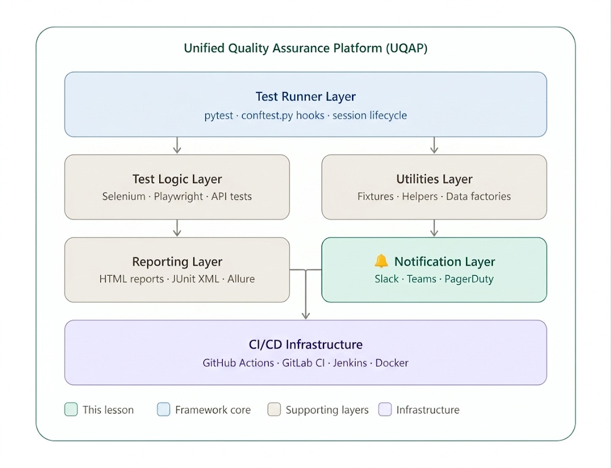Screen dimensions: 611x468
Task: Click the green 'This lesson' legend swatch
Action: click(x=71, y=410)
